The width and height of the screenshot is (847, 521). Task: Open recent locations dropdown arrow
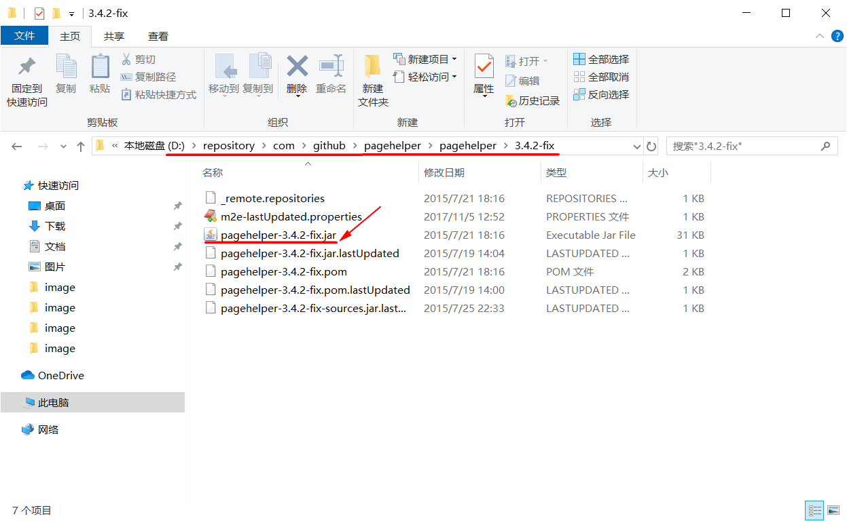(x=64, y=146)
